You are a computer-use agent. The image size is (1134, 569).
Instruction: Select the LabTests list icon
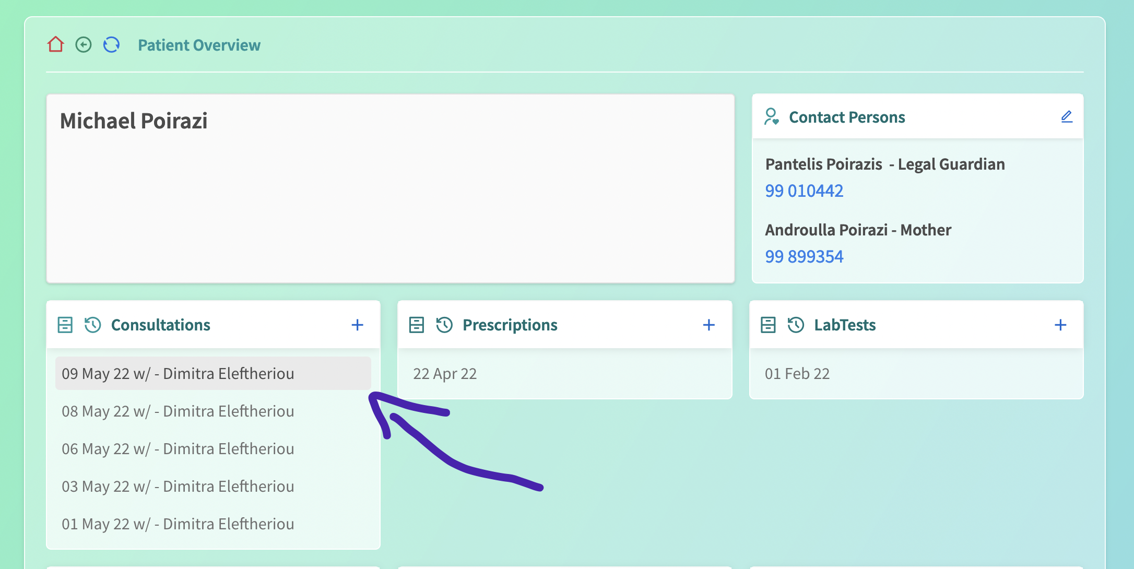(x=768, y=325)
